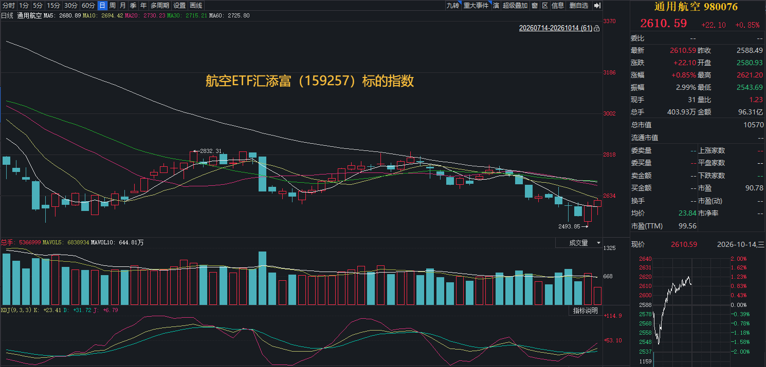Select the 1分 one-minute period
The image size is (766, 367).
coord(24,6)
